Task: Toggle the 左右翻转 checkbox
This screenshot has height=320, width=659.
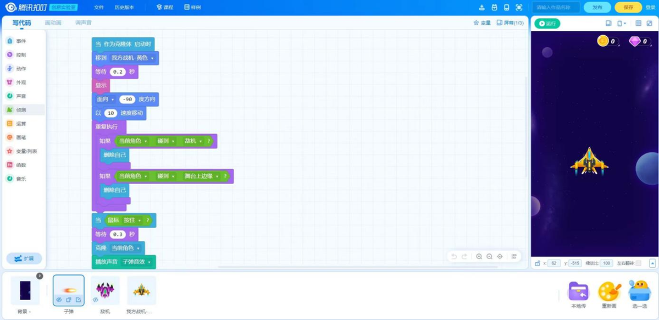Action: (x=638, y=263)
